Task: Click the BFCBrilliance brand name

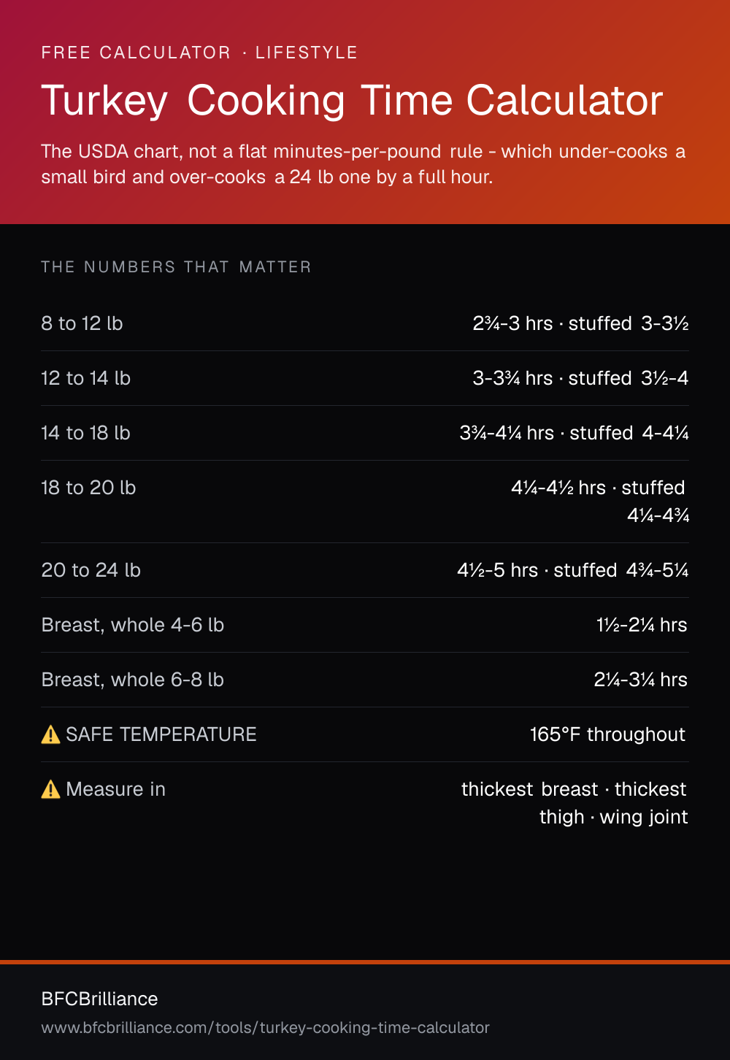Action: [x=99, y=999]
